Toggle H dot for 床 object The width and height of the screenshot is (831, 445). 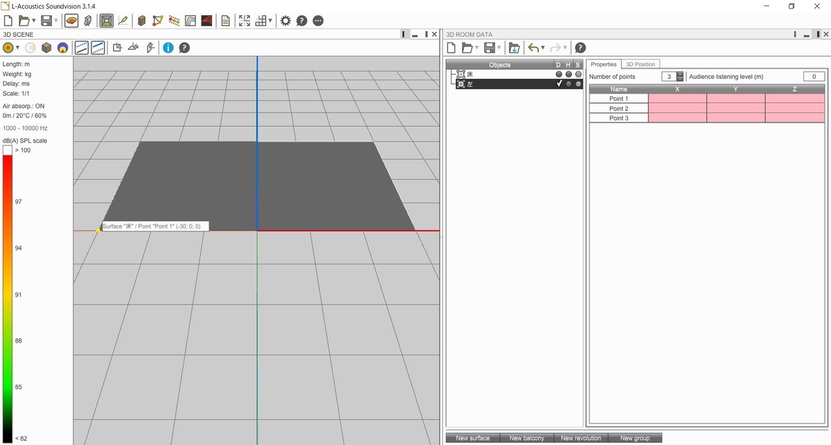pos(569,74)
